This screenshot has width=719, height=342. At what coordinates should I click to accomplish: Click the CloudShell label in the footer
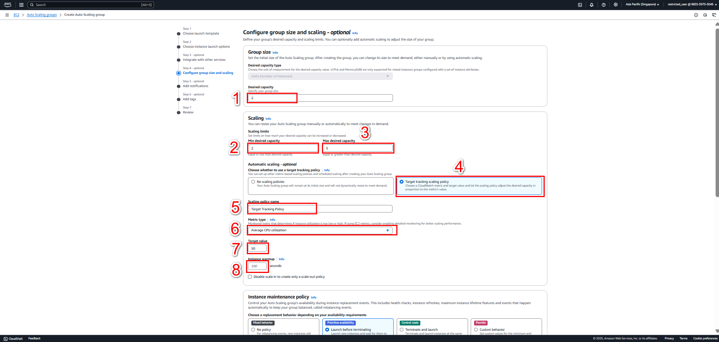point(16,339)
